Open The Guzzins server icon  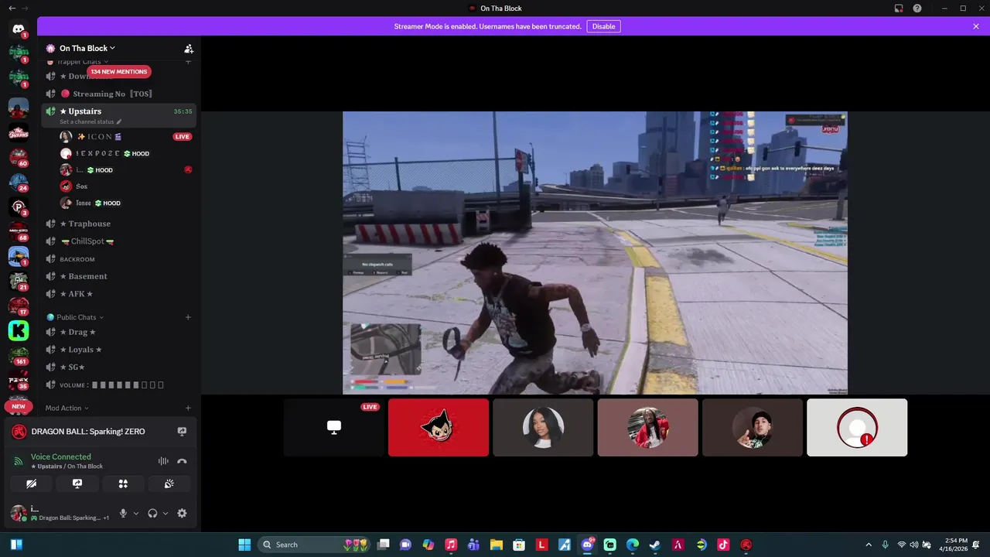click(19, 132)
